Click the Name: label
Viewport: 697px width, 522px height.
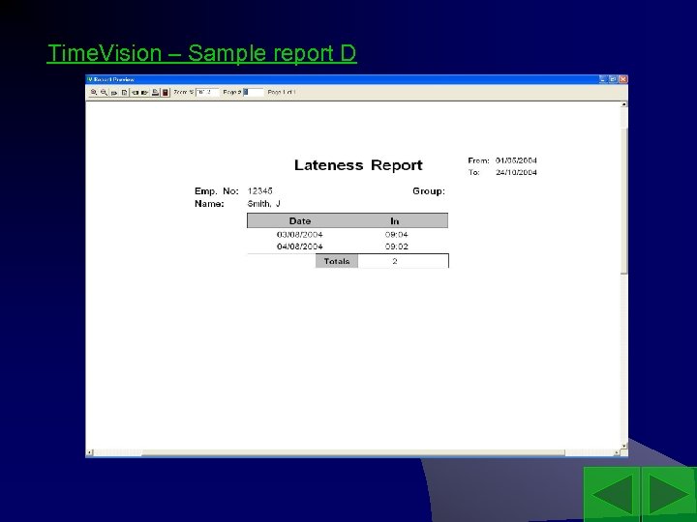coord(209,204)
